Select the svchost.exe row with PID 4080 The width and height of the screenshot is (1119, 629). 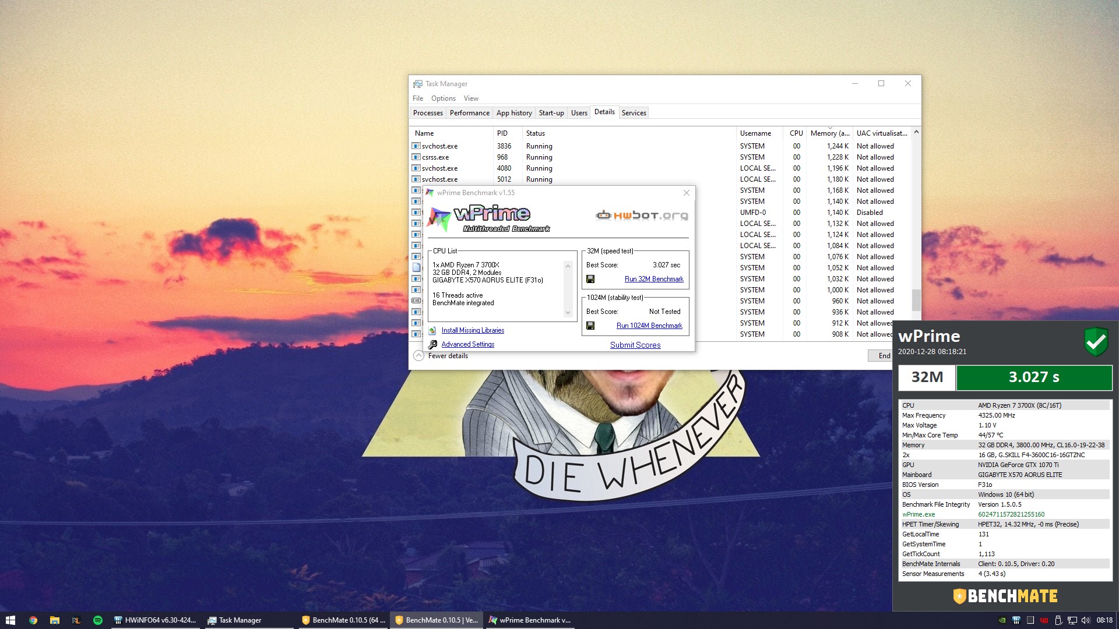pos(661,168)
